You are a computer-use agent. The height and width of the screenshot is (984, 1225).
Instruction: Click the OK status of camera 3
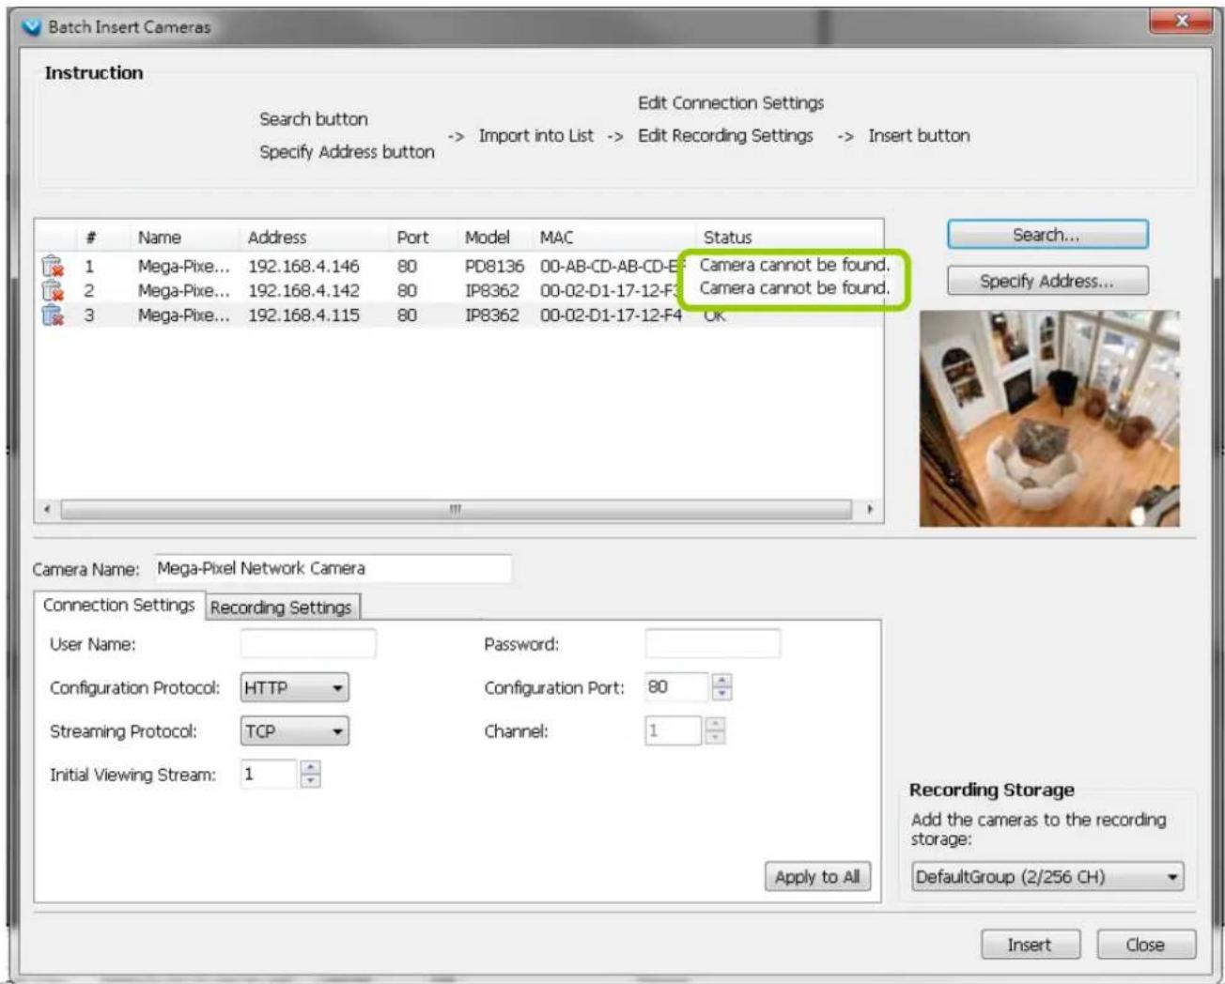(x=715, y=317)
